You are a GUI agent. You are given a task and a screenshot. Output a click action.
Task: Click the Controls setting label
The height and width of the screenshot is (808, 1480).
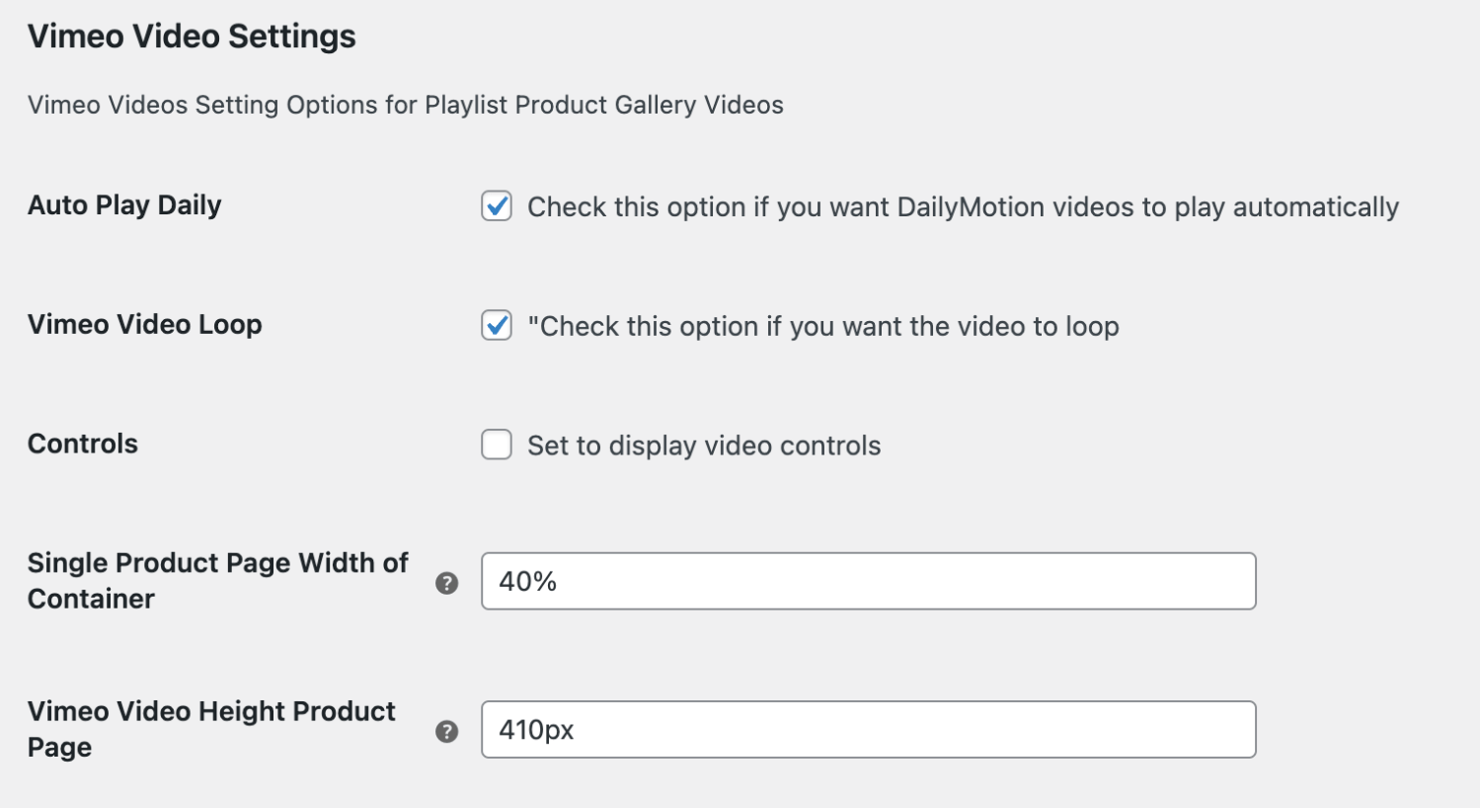(82, 444)
